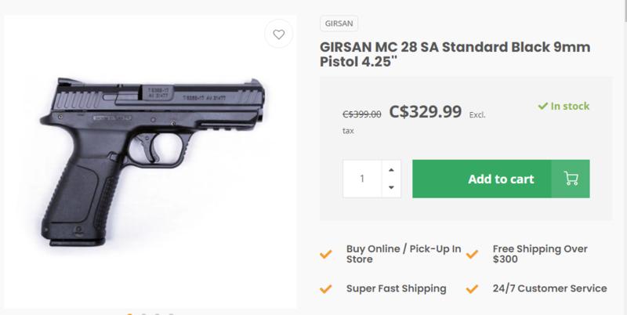Click the Free Shipping Over $300 text
The width and height of the screenshot is (627, 315).
point(540,255)
